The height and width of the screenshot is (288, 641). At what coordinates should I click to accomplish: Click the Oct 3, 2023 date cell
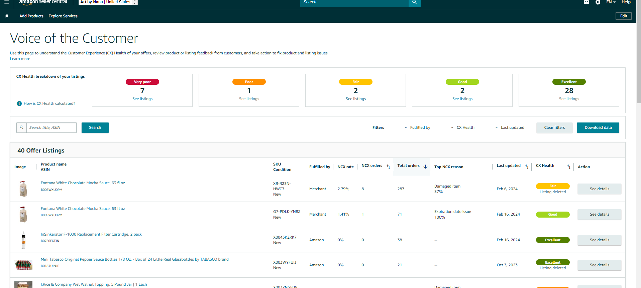507,265
